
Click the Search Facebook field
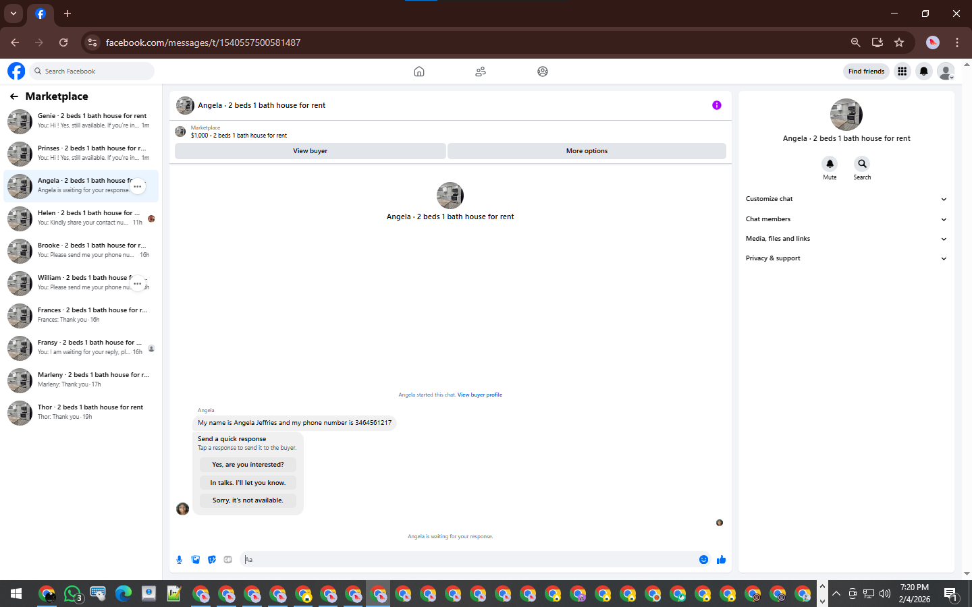92,71
